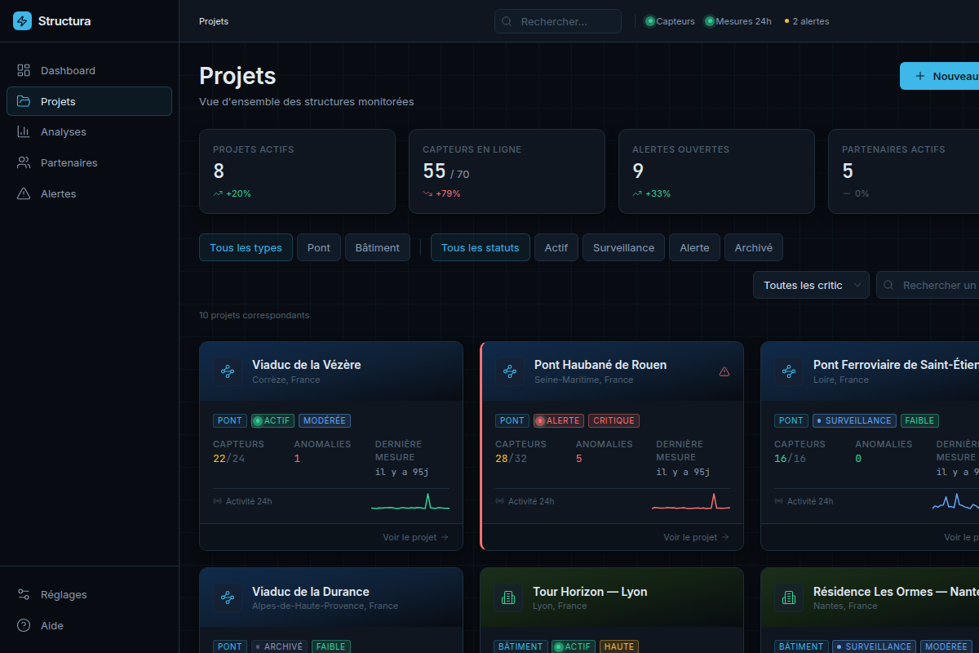The width and height of the screenshot is (979, 653).
Task: Toggle the Surveillance status filter
Action: coord(624,247)
